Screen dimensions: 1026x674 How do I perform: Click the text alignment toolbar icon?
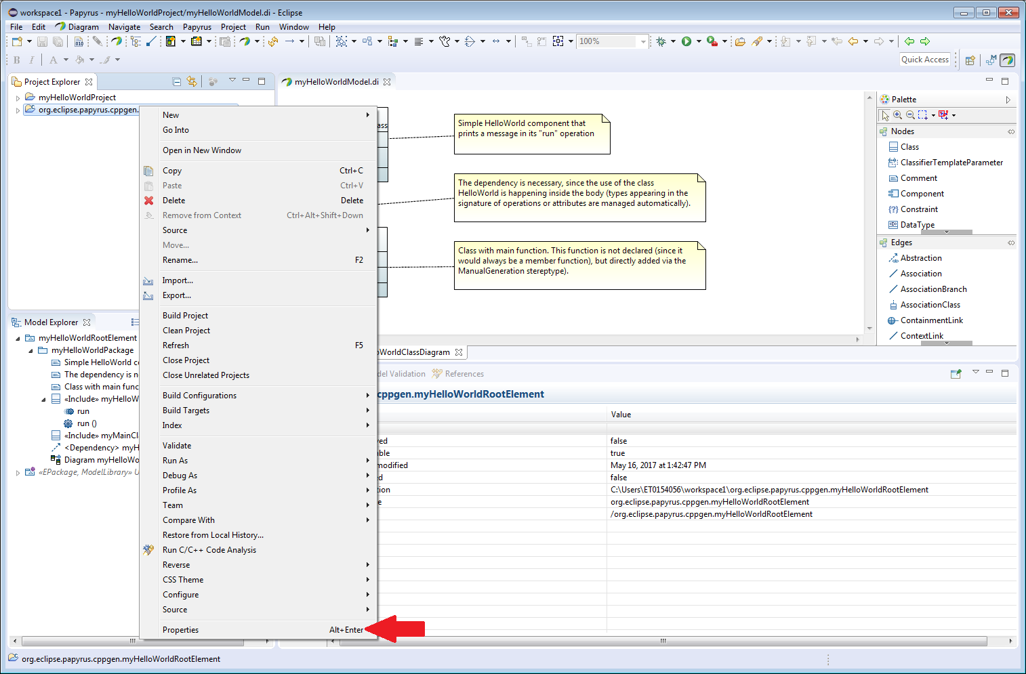point(419,41)
